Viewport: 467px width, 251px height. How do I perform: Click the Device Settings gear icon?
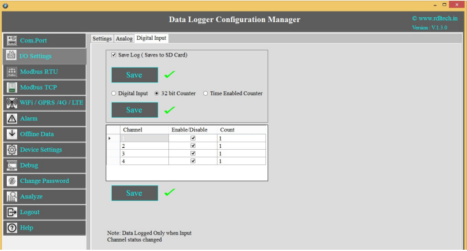[12, 150]
